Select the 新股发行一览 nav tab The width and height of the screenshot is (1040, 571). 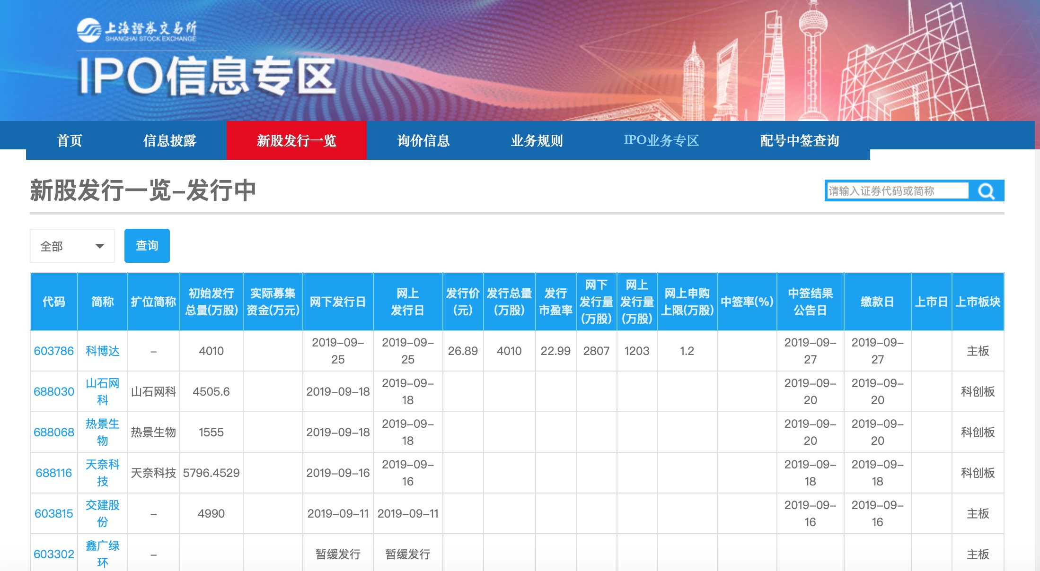(x=296, y=140)
